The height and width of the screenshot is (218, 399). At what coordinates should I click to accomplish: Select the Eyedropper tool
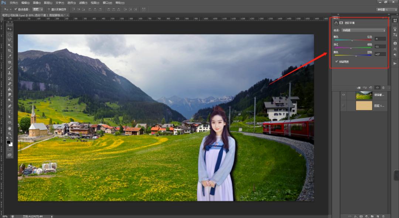10,57
